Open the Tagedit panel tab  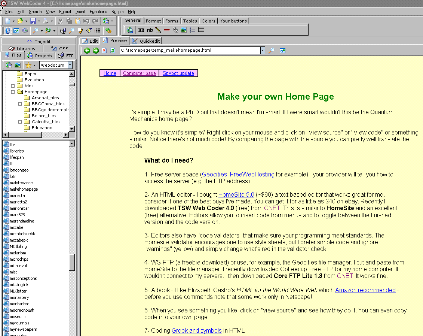click(39, 41)
